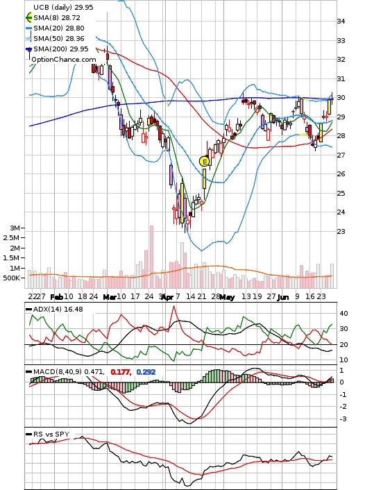The height and width of the screenshot is (490, 365).
Task: Open the OptionChance.com watermark link
Action: (64, 60)
